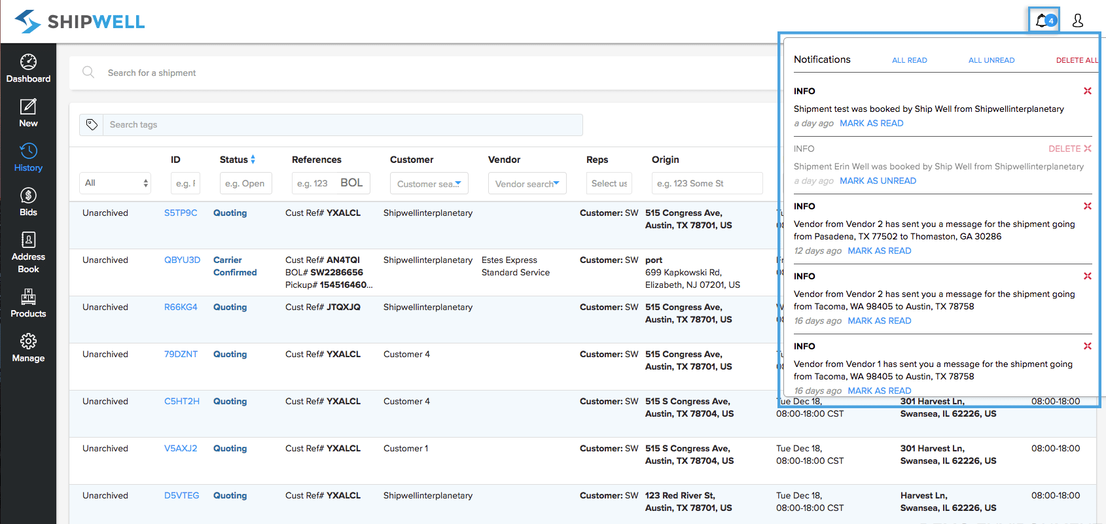Click the Customer column header

click(x=412, y=160)
